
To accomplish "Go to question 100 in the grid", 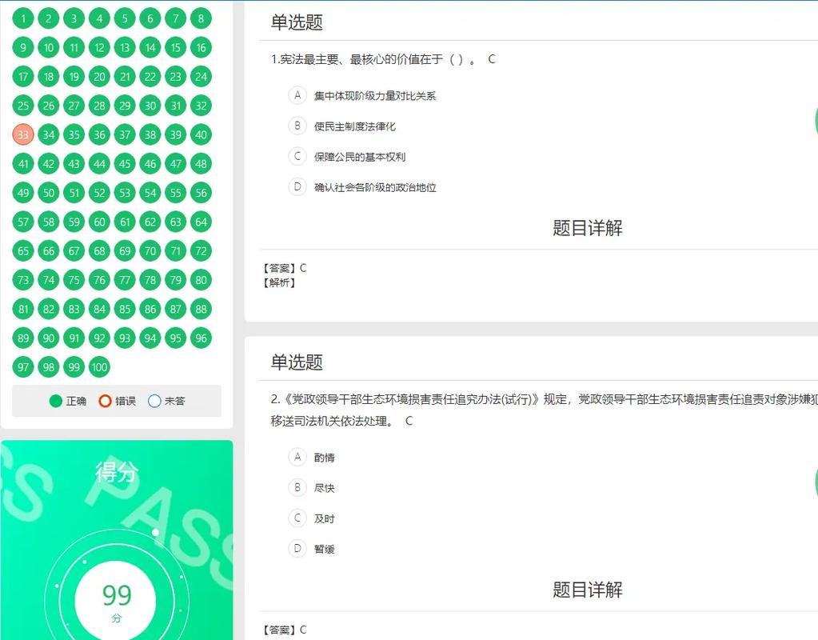I will point(99,367).
